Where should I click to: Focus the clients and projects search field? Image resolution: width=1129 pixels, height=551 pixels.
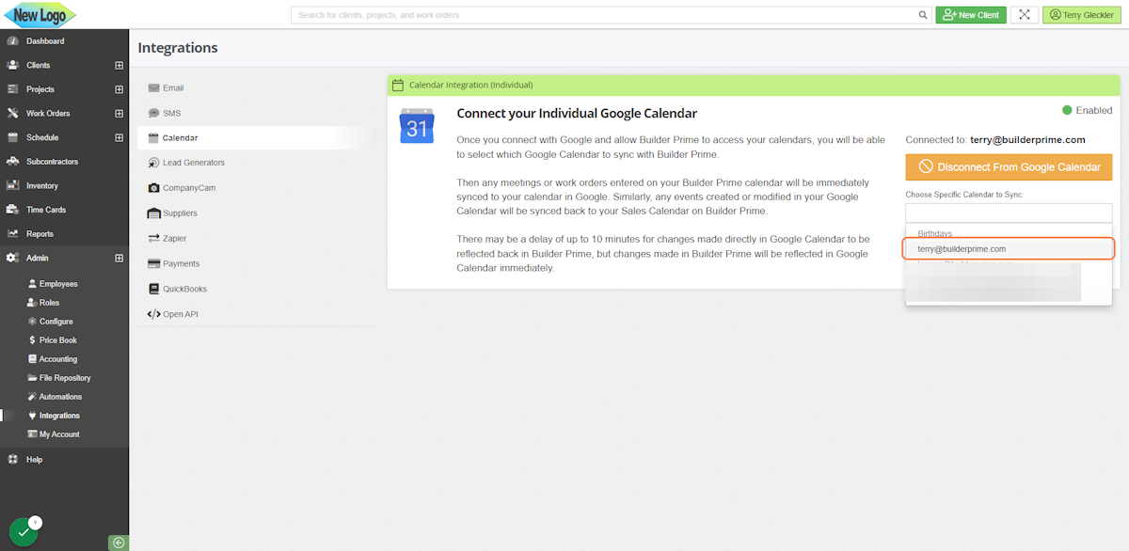[x=605, y=15]
